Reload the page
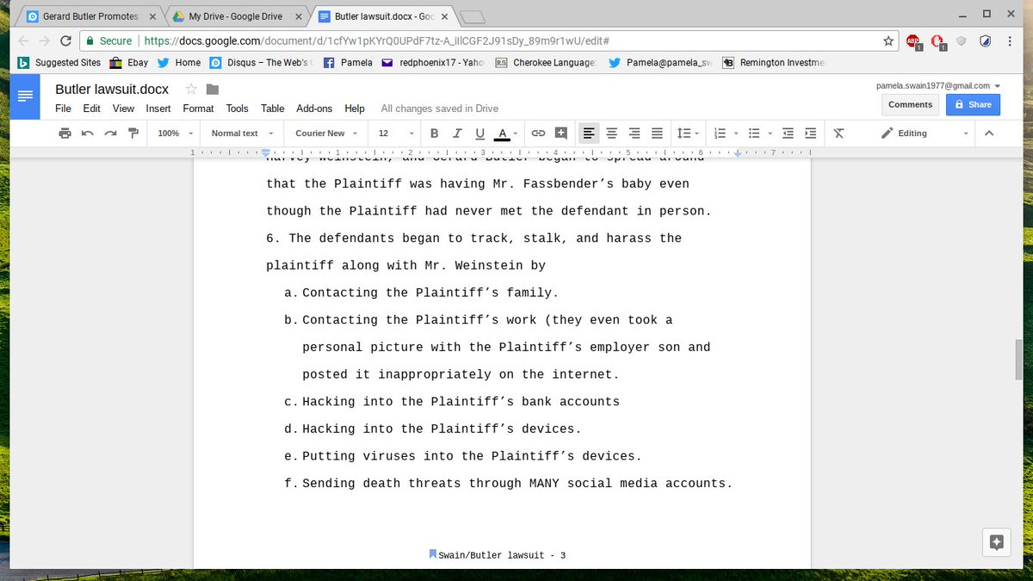This screenshot has height=581, width=1033. 66,40
